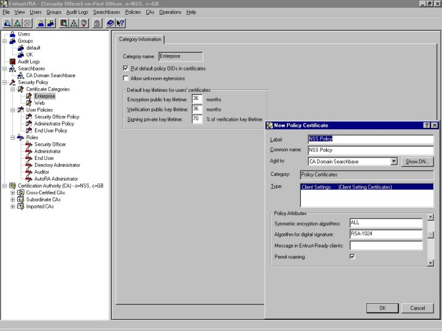Select the Users tree item
Screen dimensions: 442x331
click(24, 34)
